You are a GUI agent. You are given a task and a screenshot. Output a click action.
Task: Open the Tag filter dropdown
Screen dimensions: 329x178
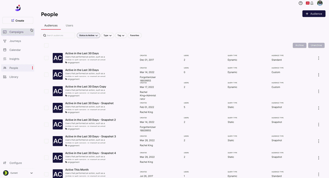pyautogui.click(x=121, y=35)
